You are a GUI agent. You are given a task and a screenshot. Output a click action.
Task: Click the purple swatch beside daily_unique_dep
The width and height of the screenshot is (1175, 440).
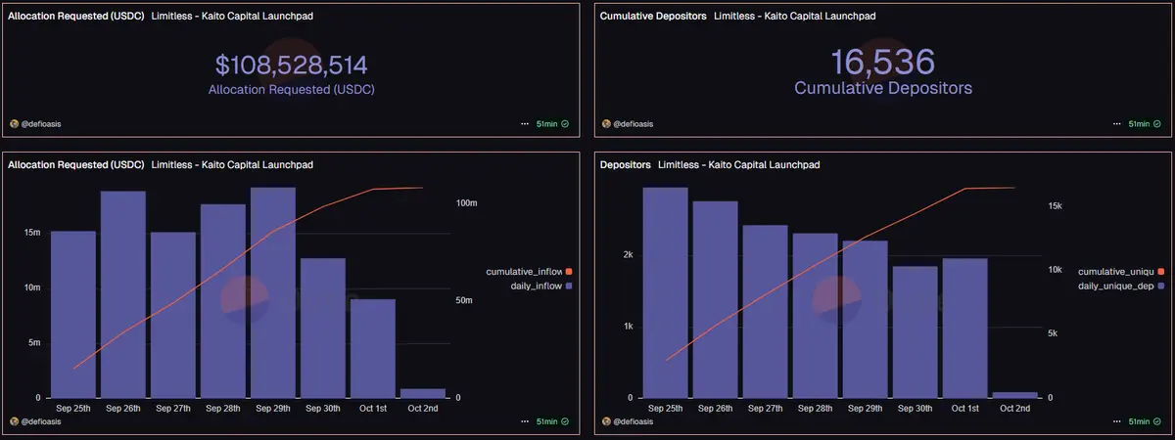click(x=1160, y=286)
